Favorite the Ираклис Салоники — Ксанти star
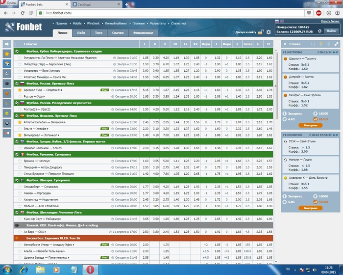The width and height of the screenshot is (343, 275). (x=20, y=148)
